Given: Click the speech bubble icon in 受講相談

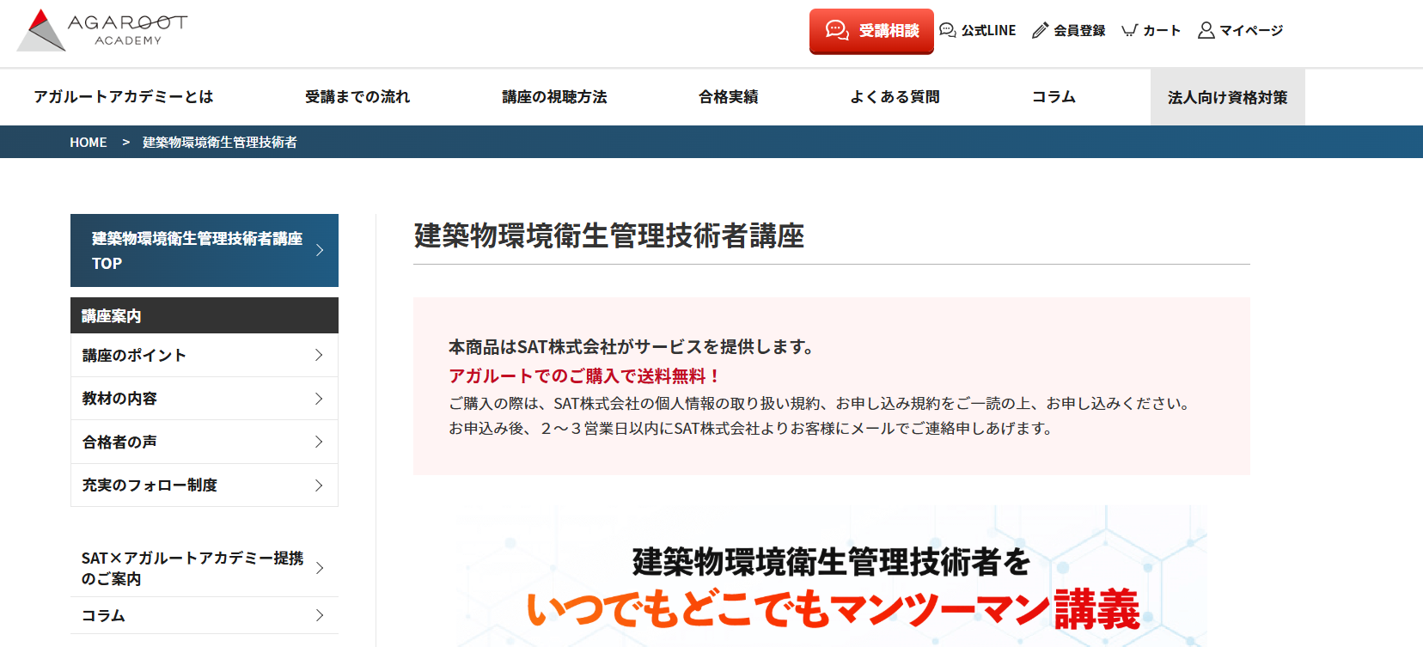Looking at the screenshot, I should click(x=836, y=30).
